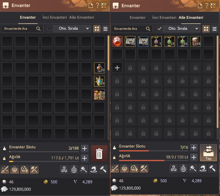
Task: Click the fishing icon in left toolbar
Action: [94, 169]
